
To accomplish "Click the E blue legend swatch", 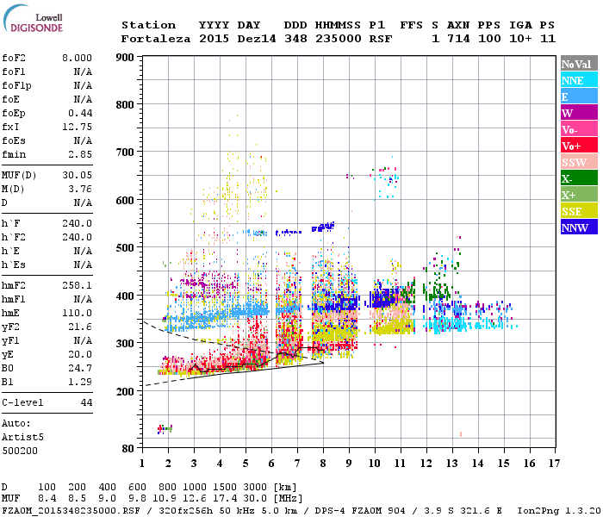I will click(x=579, y=97).
